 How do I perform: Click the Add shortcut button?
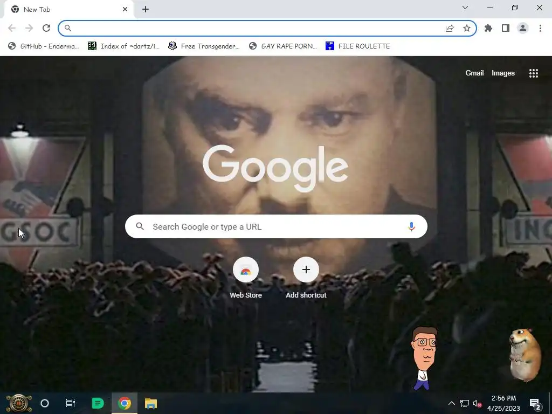pyautogui.click(x=306, y=278)
